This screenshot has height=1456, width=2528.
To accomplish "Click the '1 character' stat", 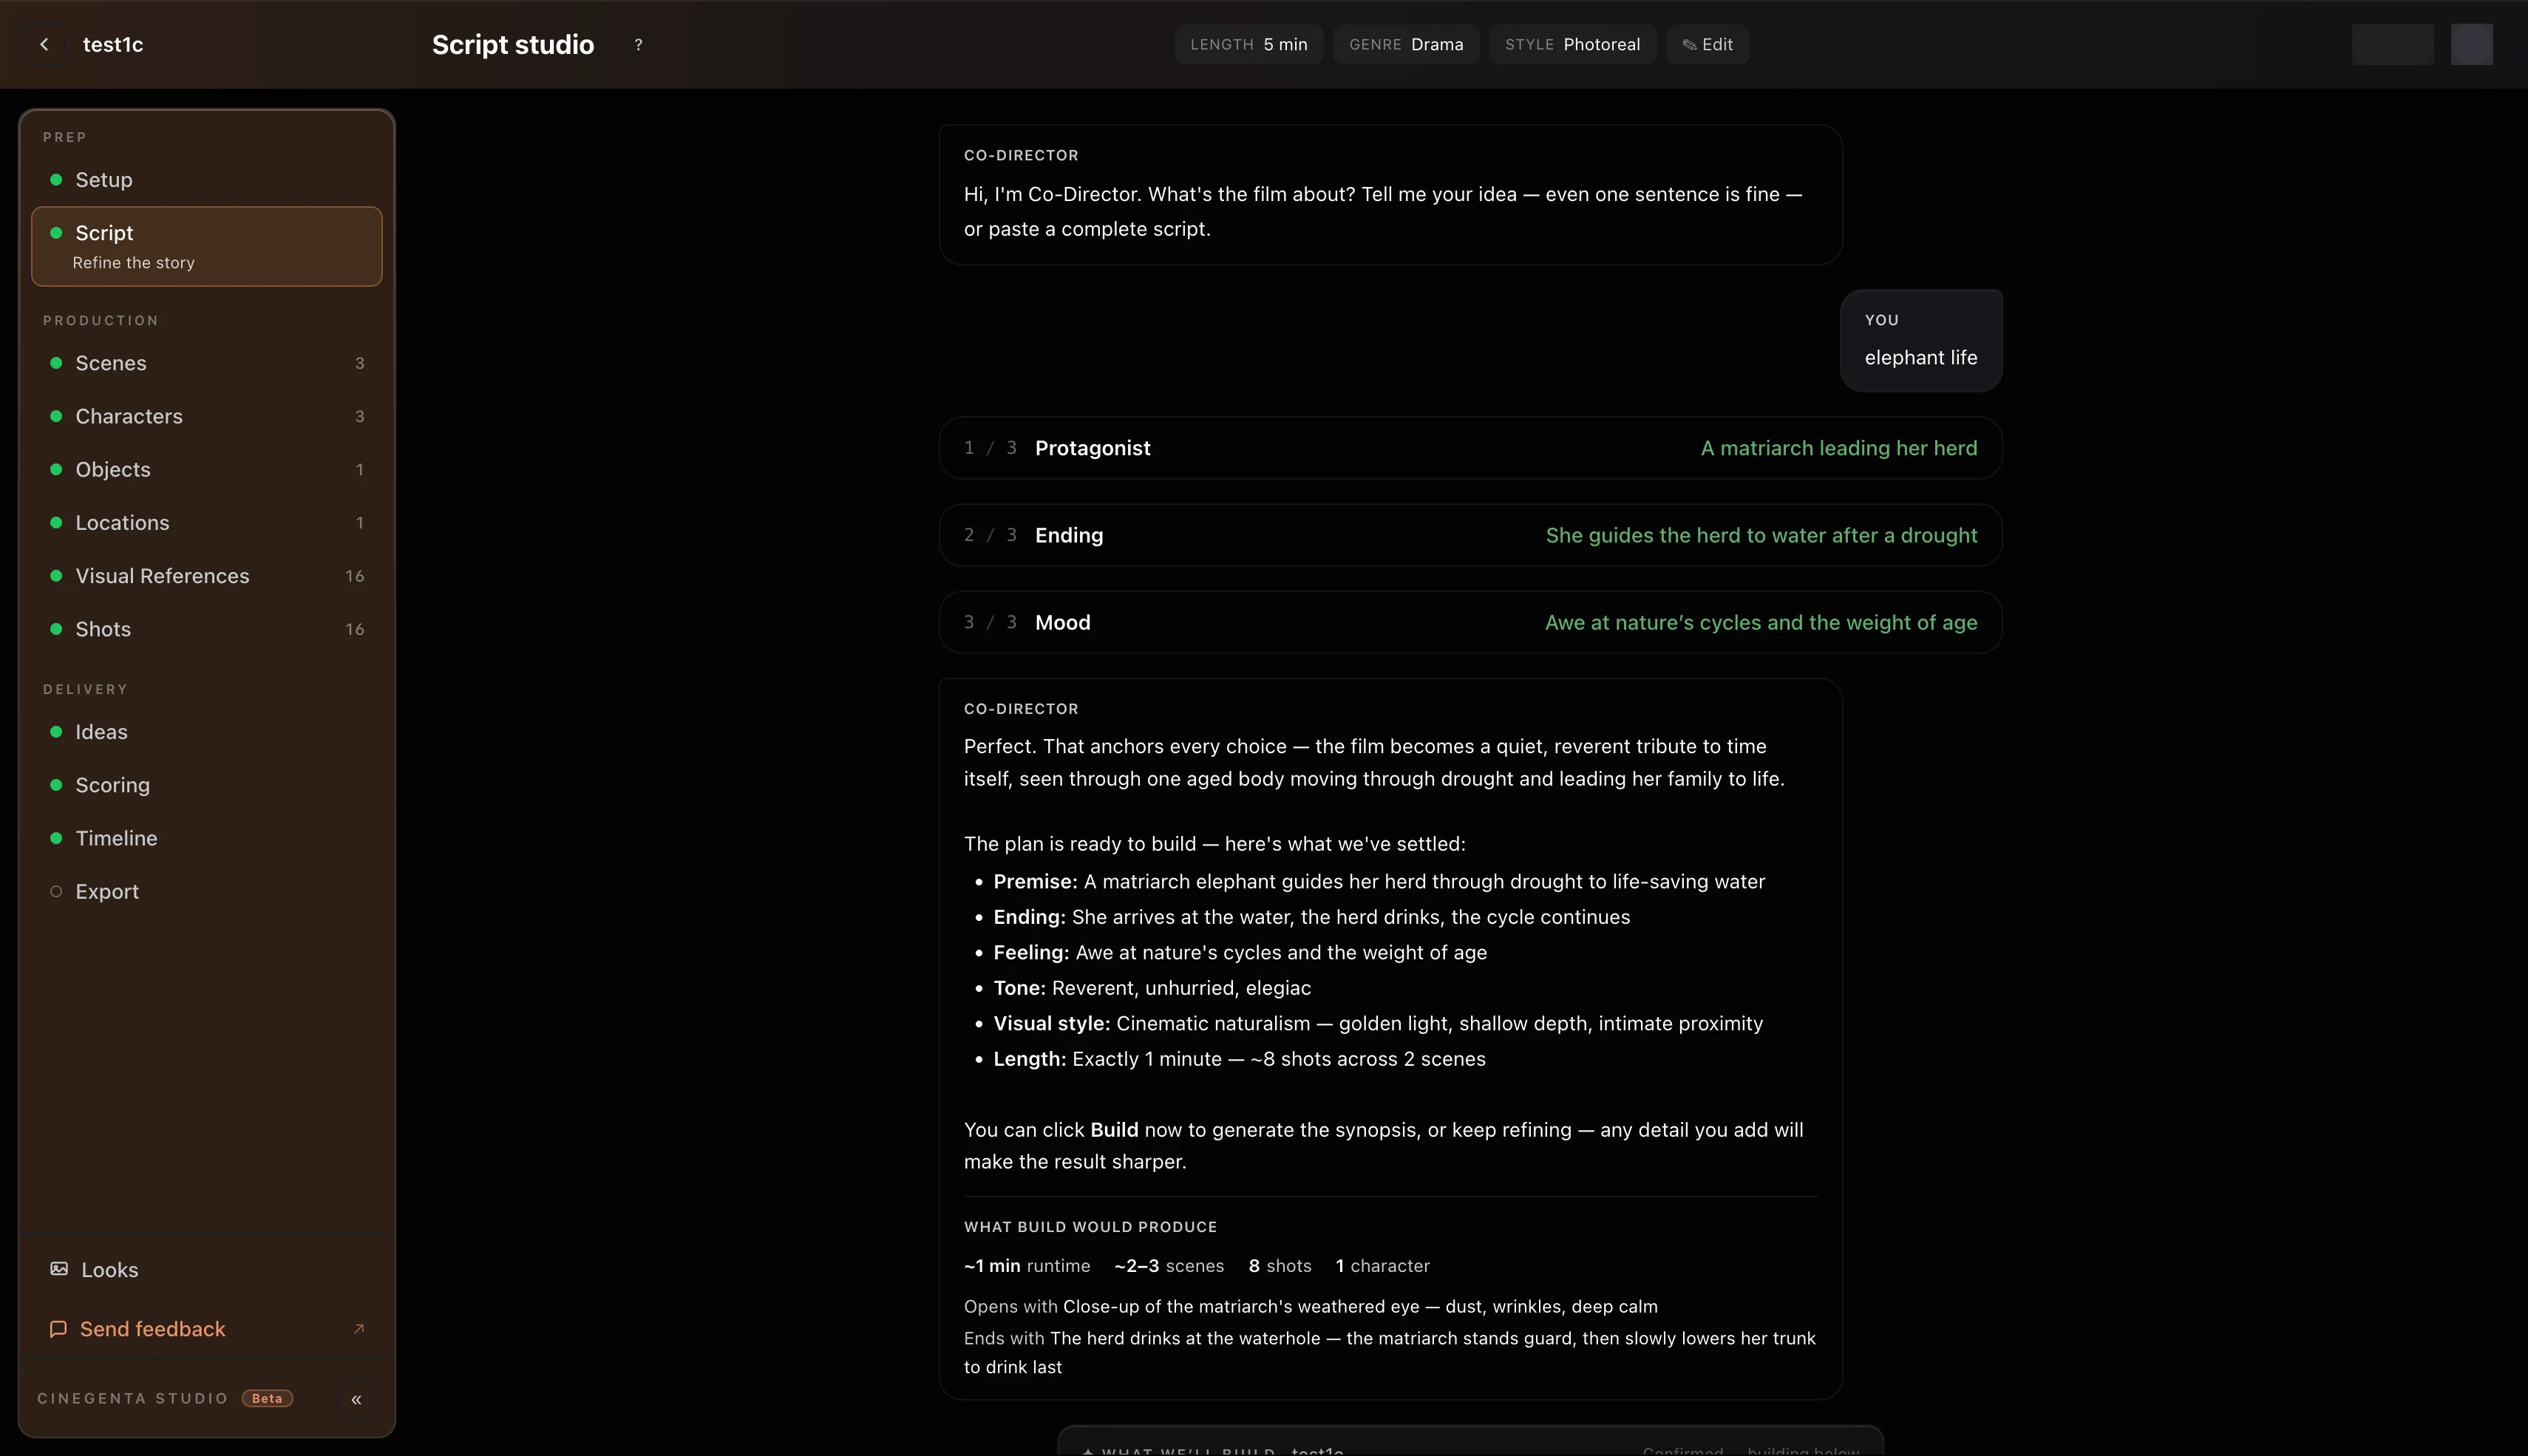I will point(1383,1266).
